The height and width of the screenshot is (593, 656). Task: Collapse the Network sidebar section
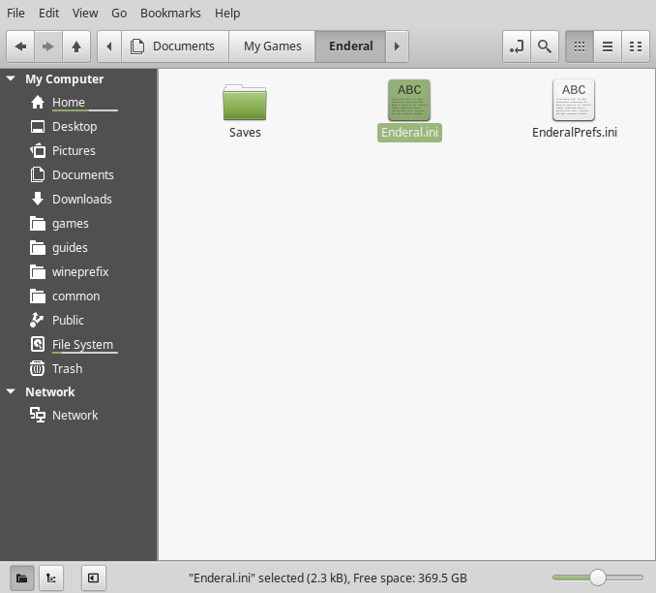(x=11, y=391)
